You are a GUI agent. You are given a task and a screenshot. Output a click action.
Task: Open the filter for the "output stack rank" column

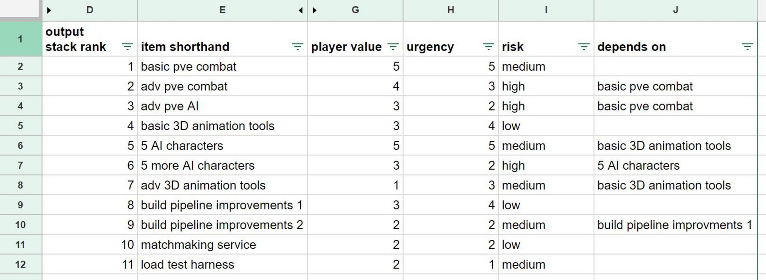pos(127,46)
